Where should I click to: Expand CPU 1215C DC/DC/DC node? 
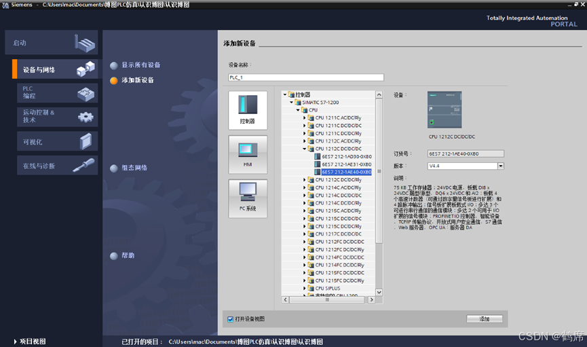click(304, 219)
